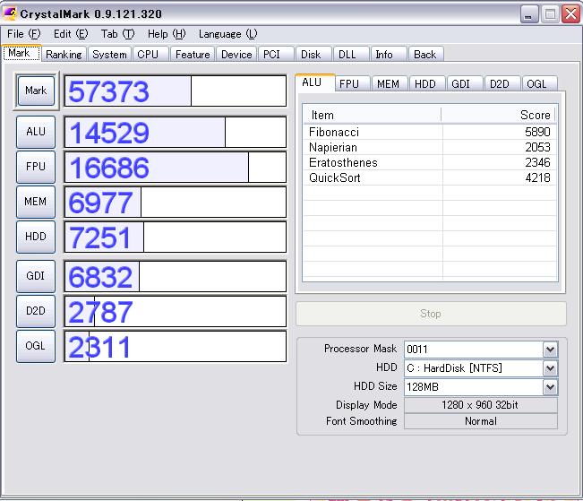Select the OGL results tab
Image resolution: width=583 pixels, height=501 pixels.
click(x=539, y=83)
